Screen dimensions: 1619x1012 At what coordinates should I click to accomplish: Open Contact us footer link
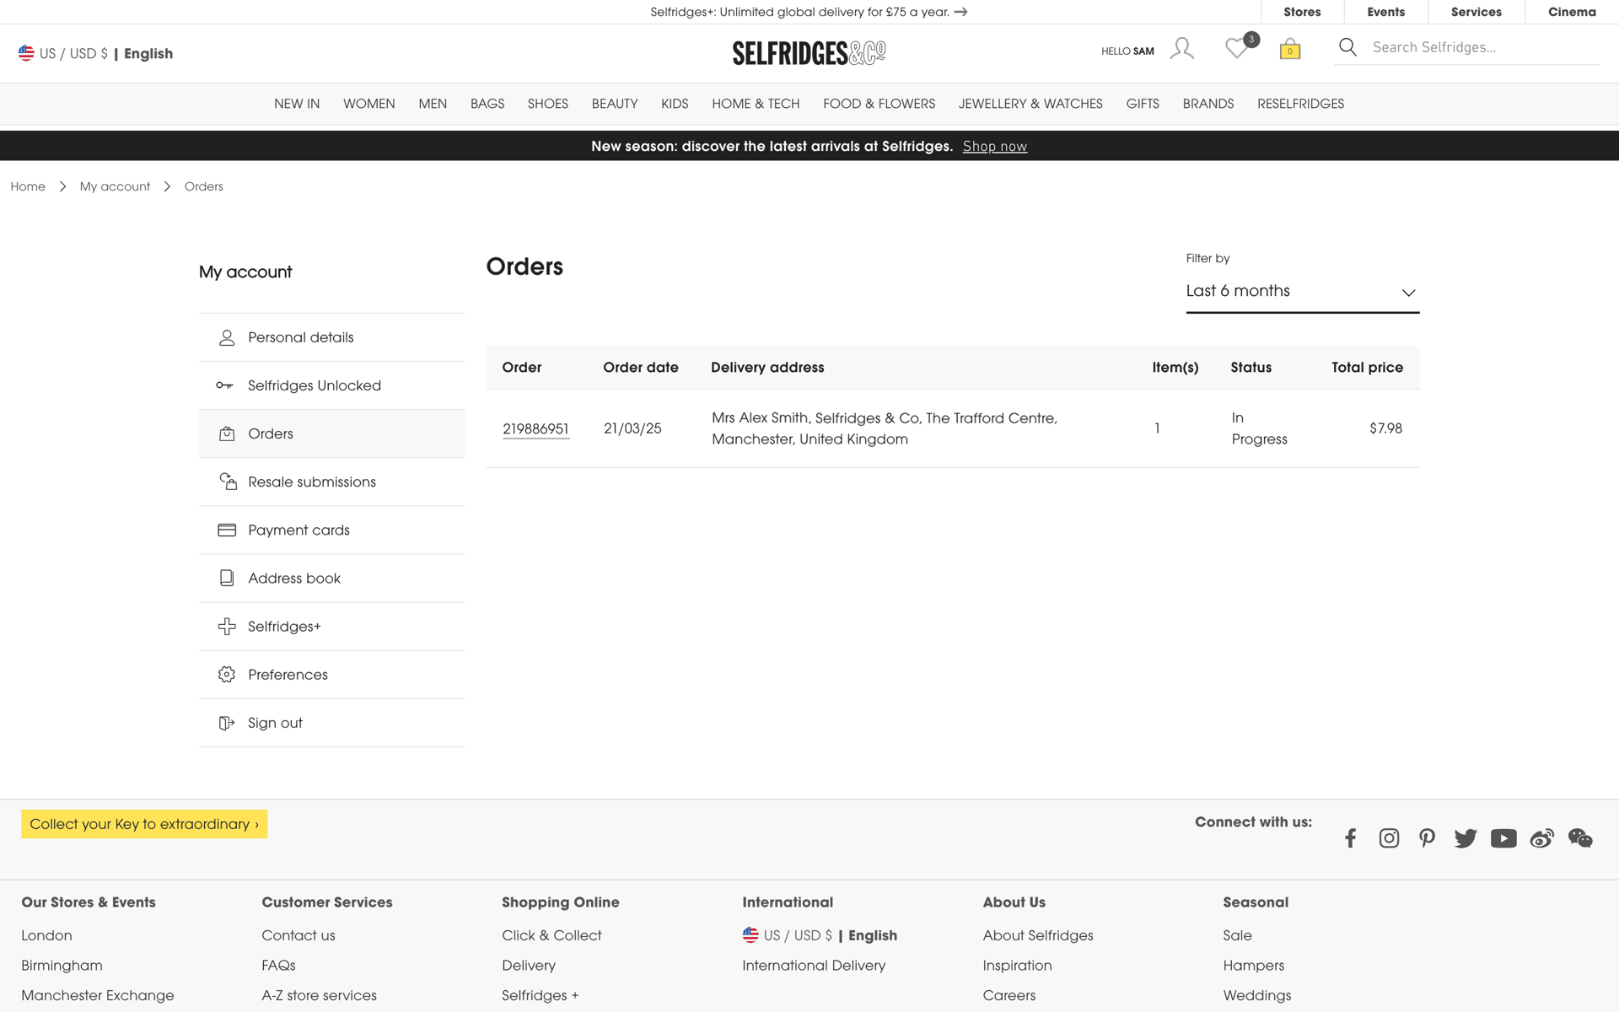(x=298, y=935)
